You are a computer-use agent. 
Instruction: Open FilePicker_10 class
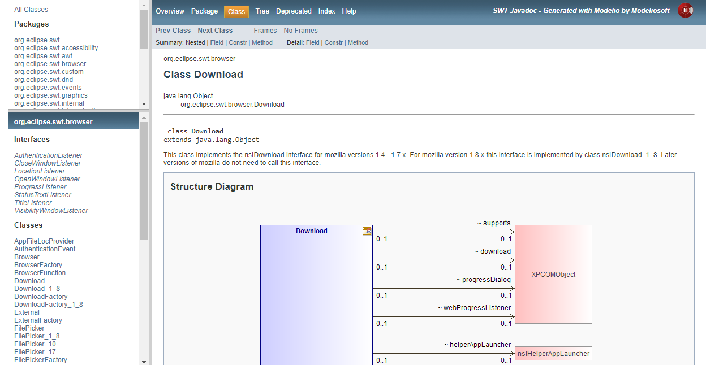point(35,344)
